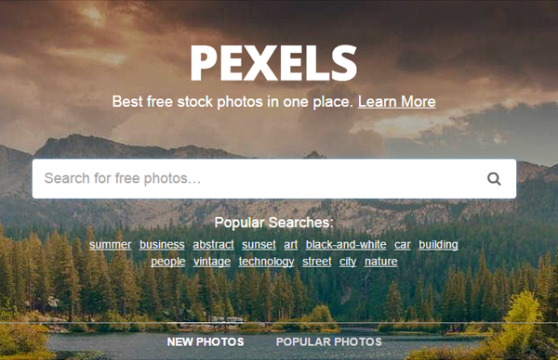Switch to the New Photos tab

(x=206, y=341)
